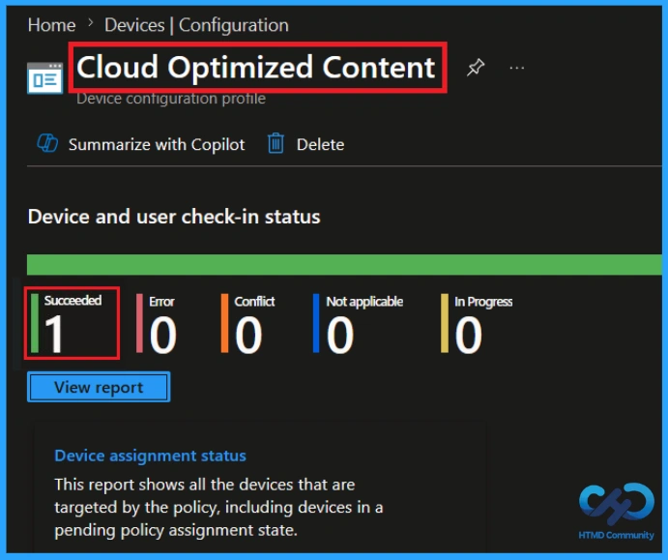The height and width of the screenshot is (560, 668).
Task: Click the View report button
Action: (99, 387)
